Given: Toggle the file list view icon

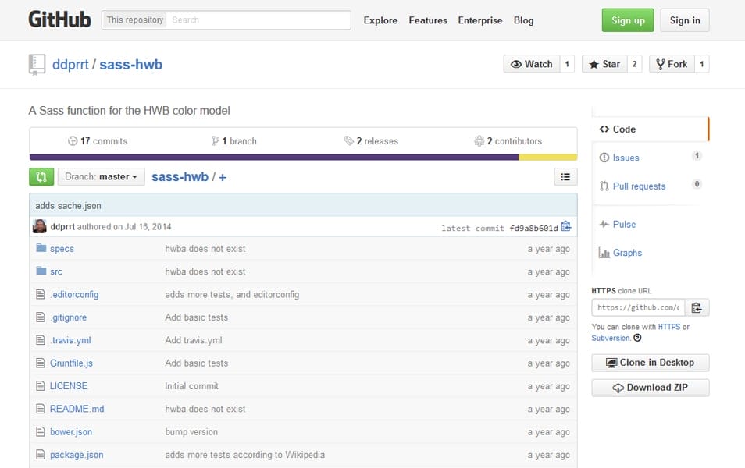Looking at the screenshot, I should click(x=565, y=177).
